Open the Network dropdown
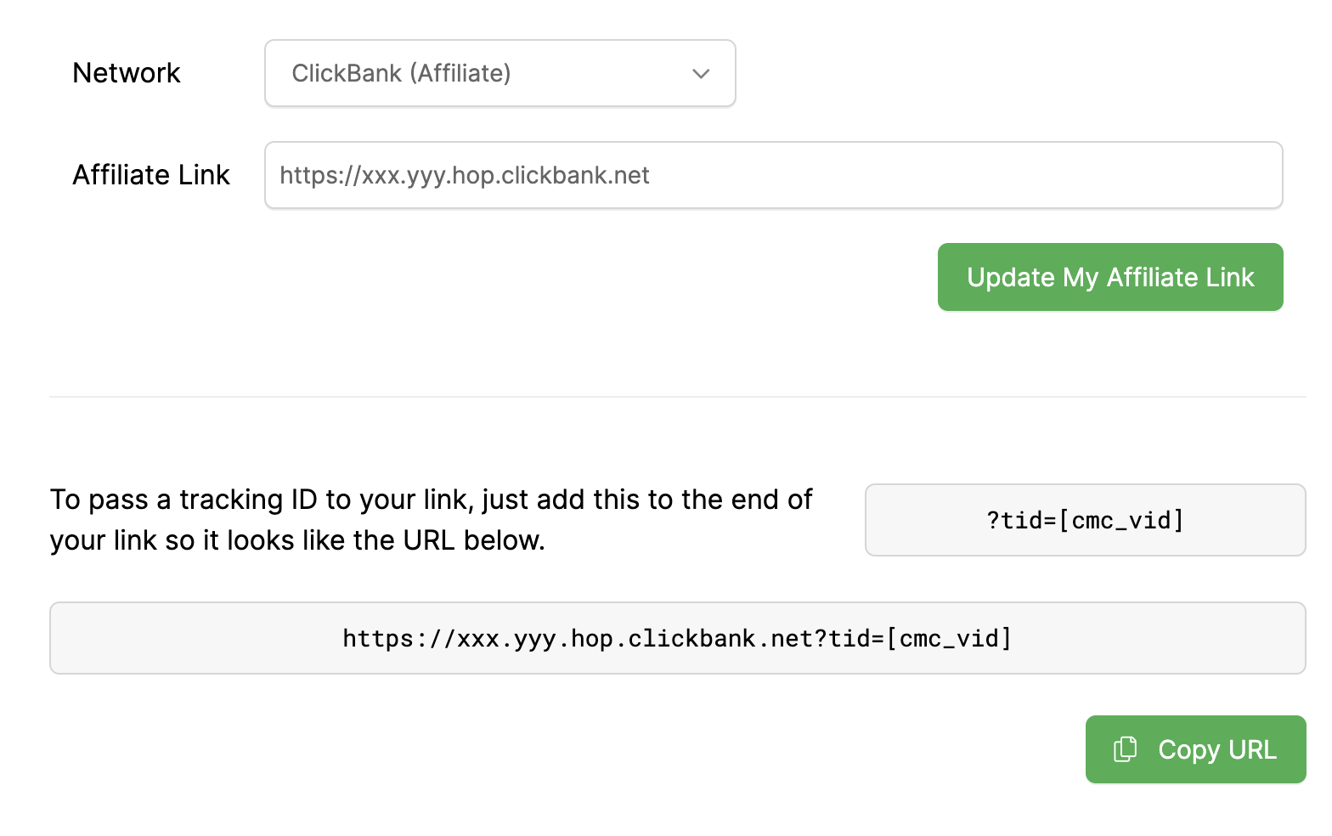 499,73
